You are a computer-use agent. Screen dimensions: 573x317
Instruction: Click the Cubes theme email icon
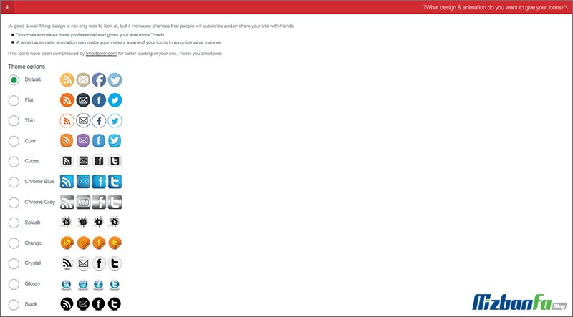point(84,161)
